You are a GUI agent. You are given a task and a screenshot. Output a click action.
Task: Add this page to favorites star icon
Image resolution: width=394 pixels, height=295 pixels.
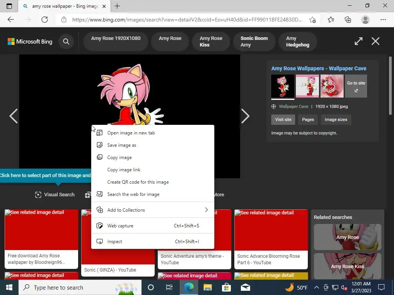coord(312,20)
